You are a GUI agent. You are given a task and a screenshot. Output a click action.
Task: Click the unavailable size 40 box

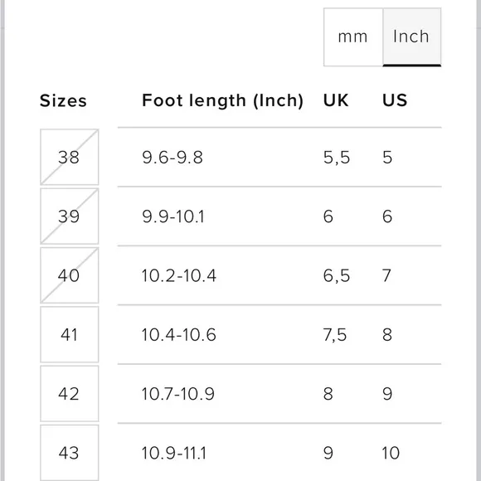pyautogui.click(x=70, y=275)
